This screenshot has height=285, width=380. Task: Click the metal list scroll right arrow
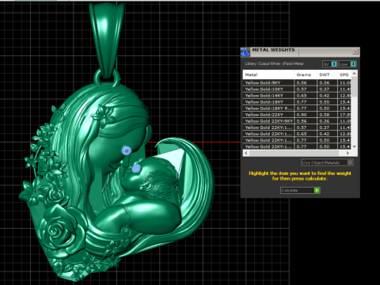point(348,153)
